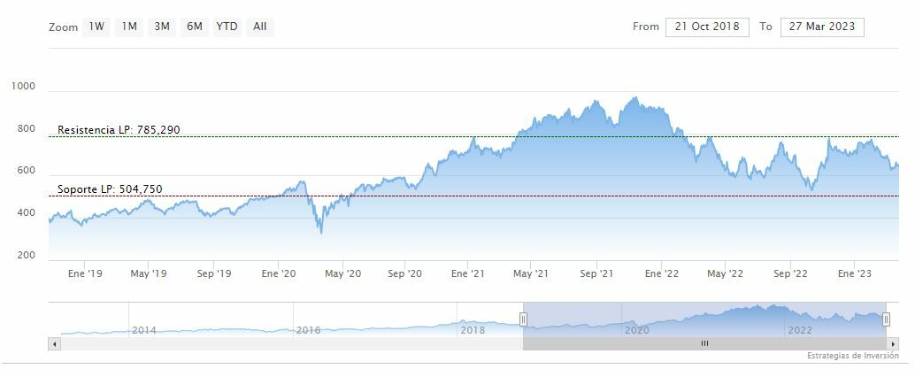Edit the To date field
Image resolution: width=915 pixels, height=377 pixels.
pyautogui.click(x=822, y=27)
